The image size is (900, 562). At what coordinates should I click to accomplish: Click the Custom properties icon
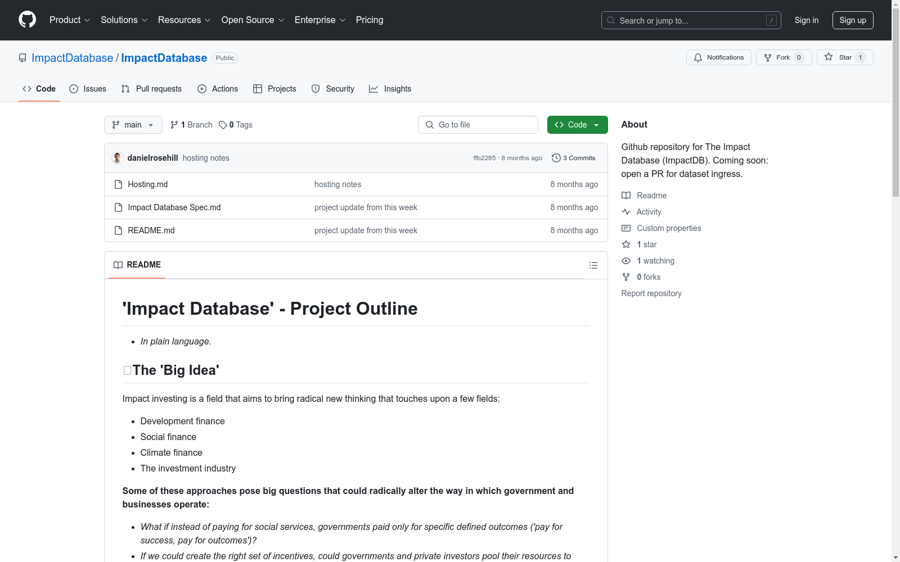point(626,228)
